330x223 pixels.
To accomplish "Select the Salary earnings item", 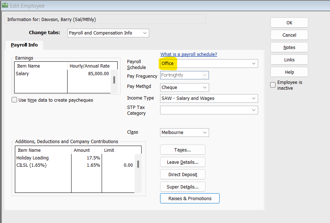I will click(x=41, y=74).
